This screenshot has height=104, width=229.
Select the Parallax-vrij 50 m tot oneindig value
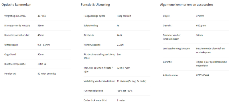(47, 74)
